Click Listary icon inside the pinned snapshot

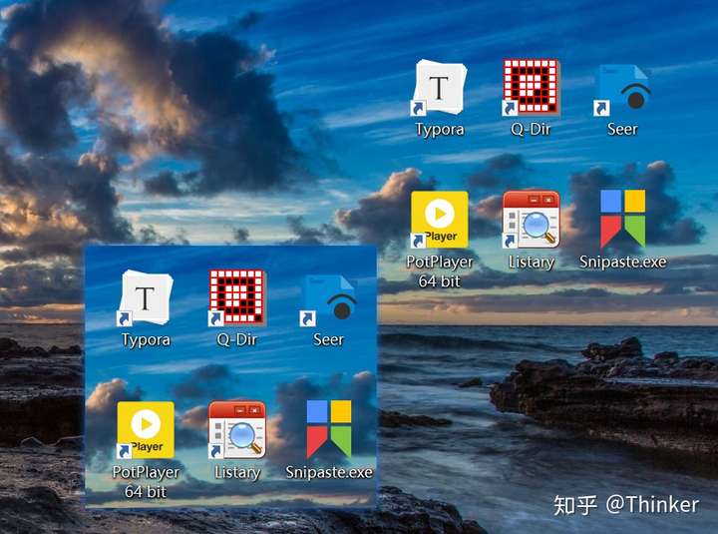pos(236,430)
